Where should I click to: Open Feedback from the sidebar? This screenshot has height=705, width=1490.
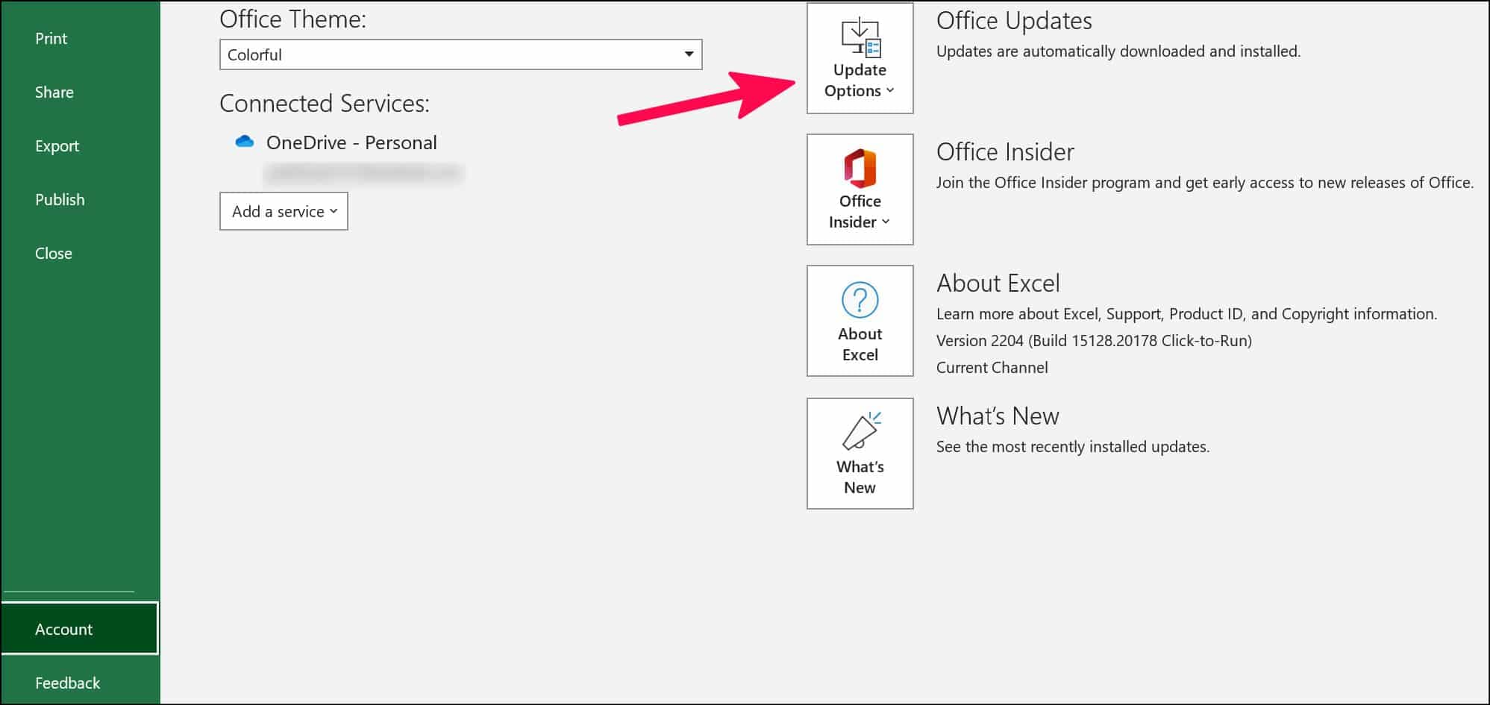67,683
